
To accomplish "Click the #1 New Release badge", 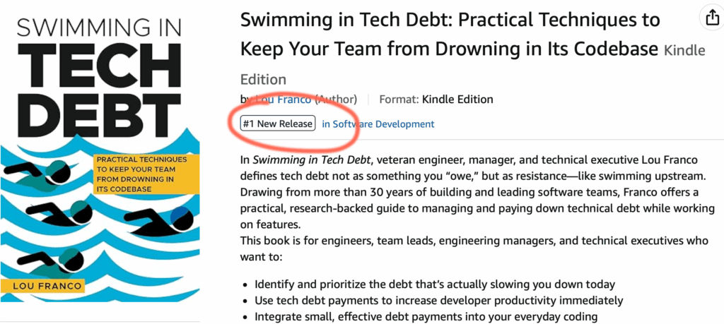I will click(278, 124).
